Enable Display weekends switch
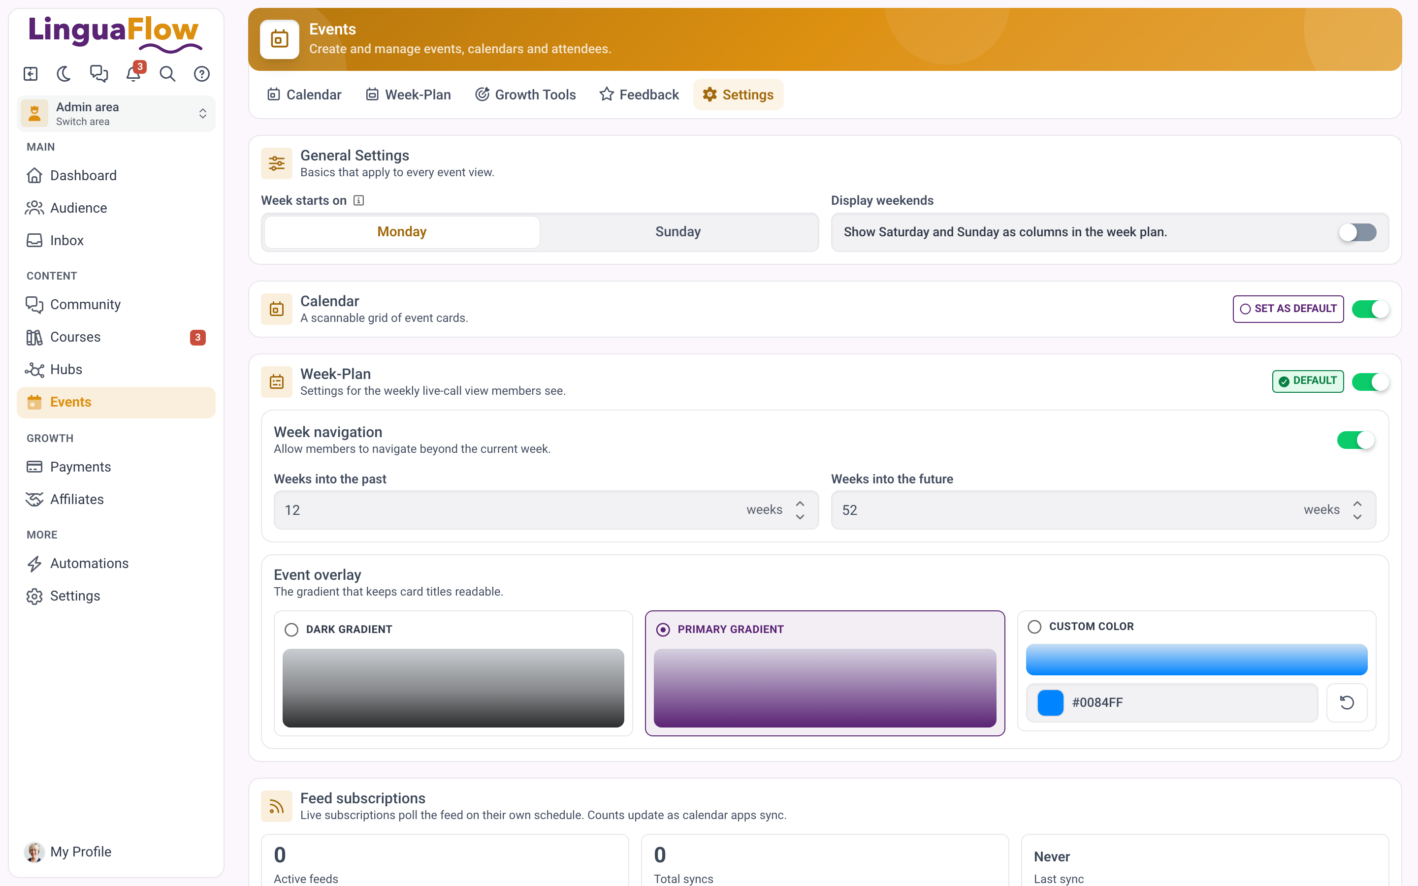Screen dimensions: 1418x886 point(1357,232)
